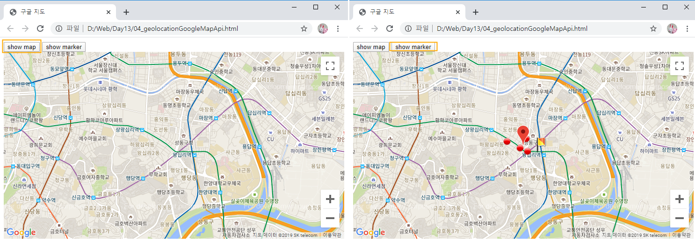695x242 pixels.
Task: Minimize the left browser window
Action: tap(294, 7)
